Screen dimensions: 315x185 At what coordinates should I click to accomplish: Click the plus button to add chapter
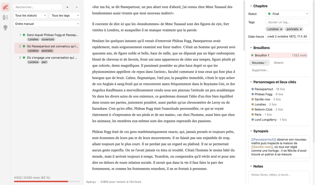coord(67,7)
